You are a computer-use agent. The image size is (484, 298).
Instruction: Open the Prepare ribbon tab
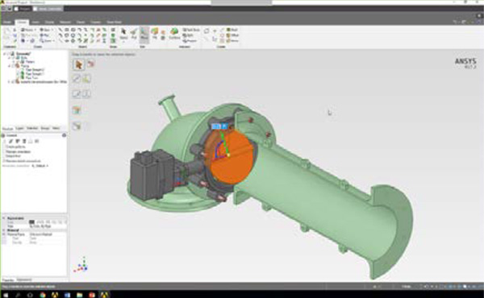[96, 23]
